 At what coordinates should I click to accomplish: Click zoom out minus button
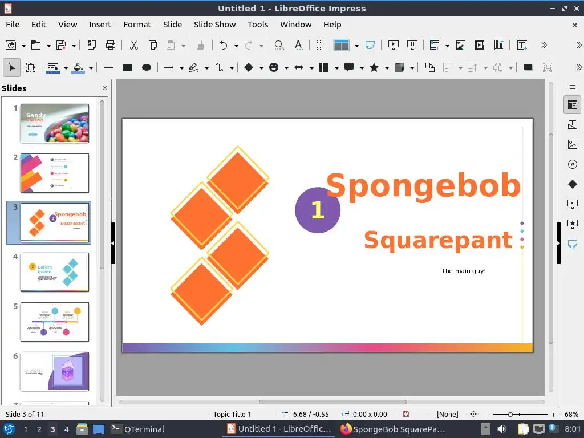tap(486, 415)
